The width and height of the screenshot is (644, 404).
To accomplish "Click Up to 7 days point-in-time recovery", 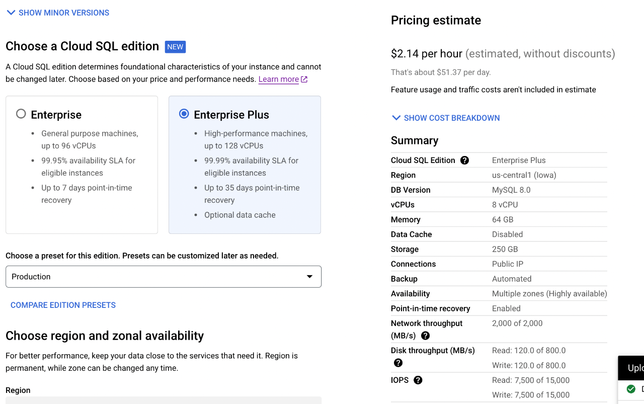I will [87, 194].
